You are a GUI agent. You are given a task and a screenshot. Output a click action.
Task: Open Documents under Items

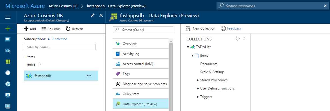209,64
